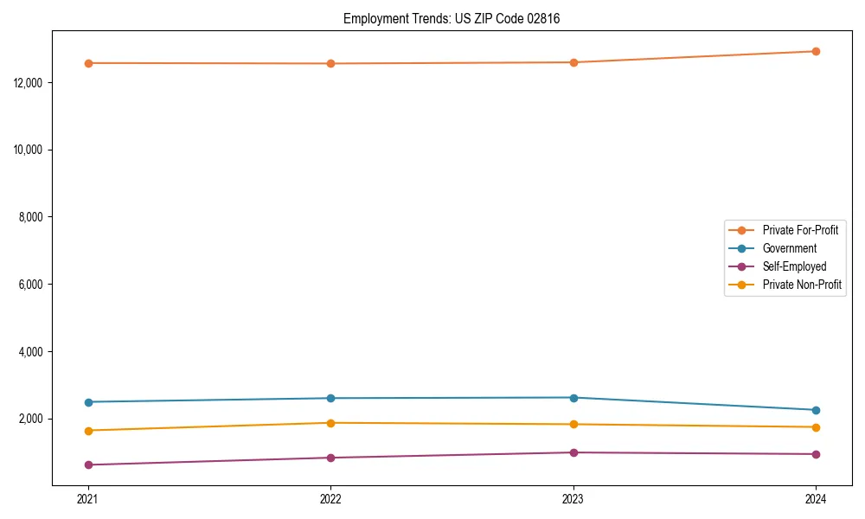Click the 2024 Government data point

(x=814, y=409)
